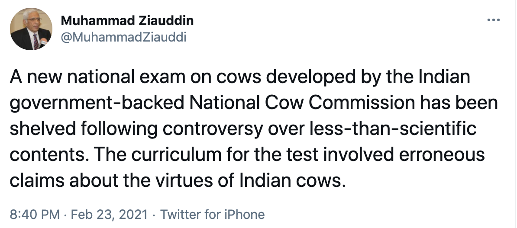
Task: Click the 8:40 PM timestamp
Action: (x=35, y=215)
